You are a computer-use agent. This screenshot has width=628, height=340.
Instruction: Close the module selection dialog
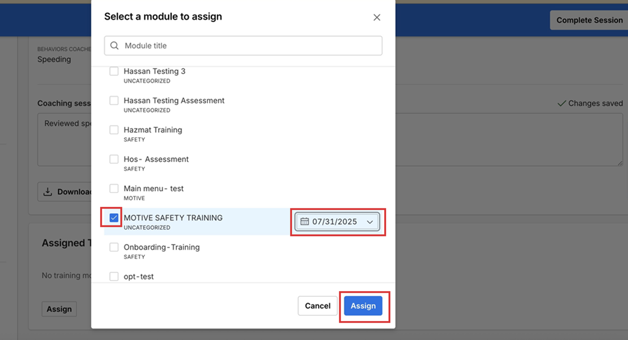click(x=377, y=18)
